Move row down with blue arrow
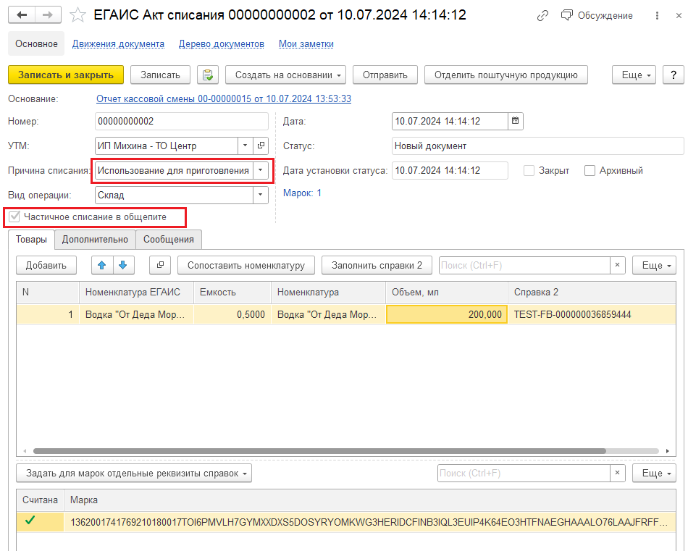Viewport: 688px width, 551px height. coord(122,265)
